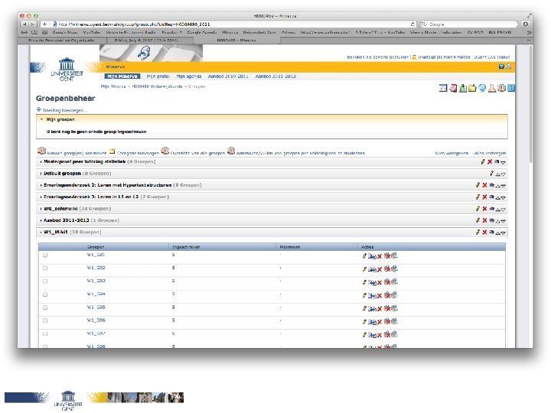The image size is (551, 413).
Task: Move W0_oefenwiki category down
Action: coord(504,210)
